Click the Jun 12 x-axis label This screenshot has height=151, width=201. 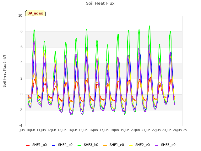coord(46,130)
